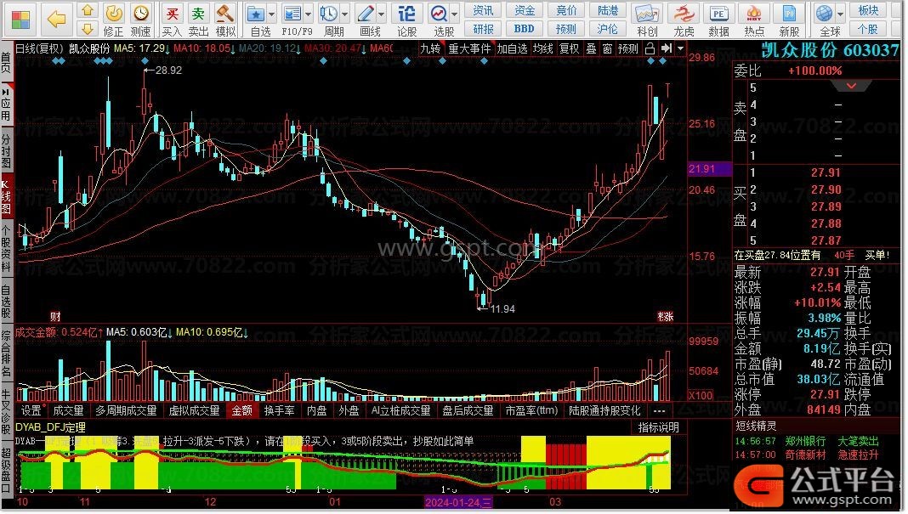
Task: Open the 全球 globe icon
Action: [x=824, y=13]
